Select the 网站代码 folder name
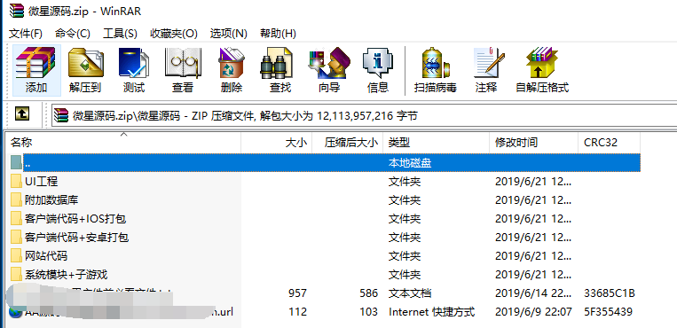The width and height of the screenshot is (677, 328). [x=46, y=256]
